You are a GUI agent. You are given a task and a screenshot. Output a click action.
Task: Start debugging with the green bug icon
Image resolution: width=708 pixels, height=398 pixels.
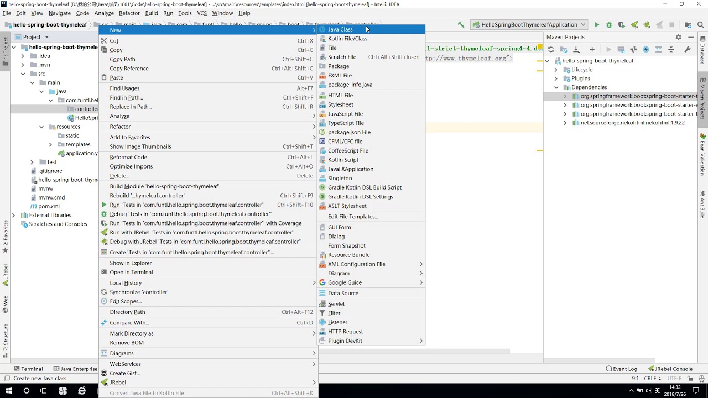click(x=609, y=24)
